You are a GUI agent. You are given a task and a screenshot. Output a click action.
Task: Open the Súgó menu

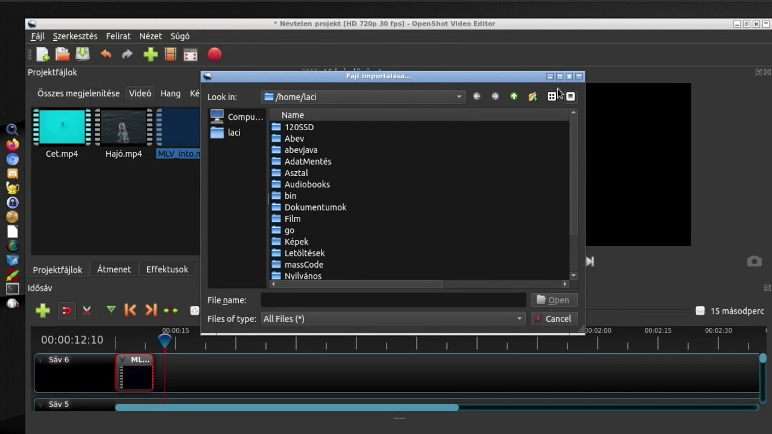[x=180, y=36]
